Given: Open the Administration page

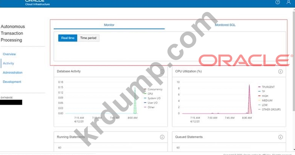Looking at the screenshot, I should tap(13, 72).
